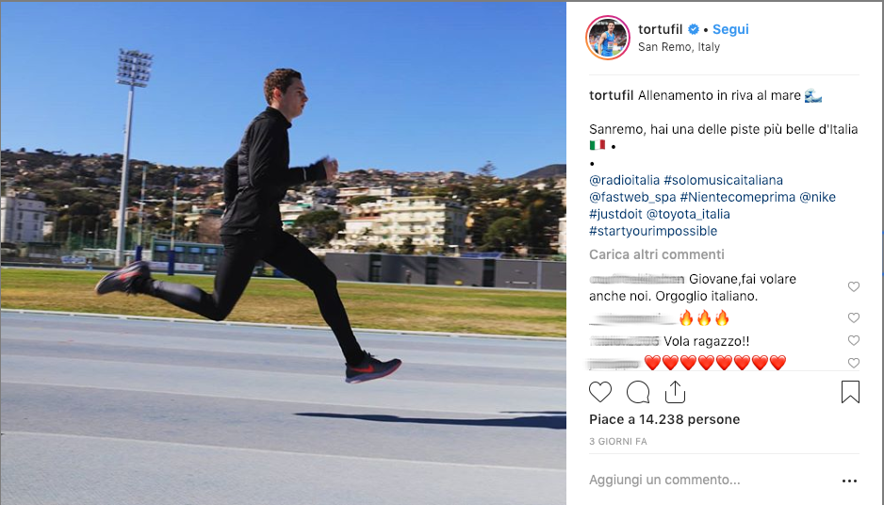Image resolution: width=884 pixels, height=505 pixels.
Task: Save the post with the bookmark icon
Action: [850, 392]
